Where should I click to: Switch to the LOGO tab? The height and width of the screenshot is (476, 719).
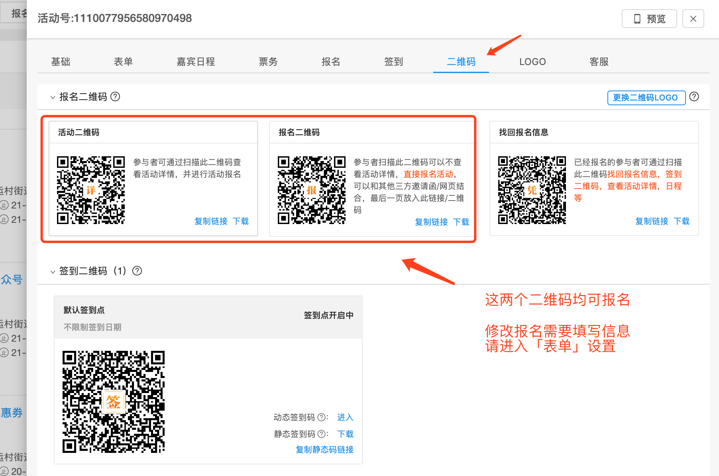click(x=532, y=62)
